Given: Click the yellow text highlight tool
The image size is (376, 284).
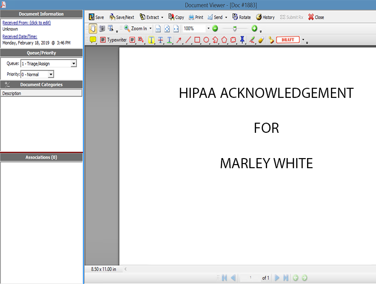Looking at the screenshot, I should tap(151, 40).
